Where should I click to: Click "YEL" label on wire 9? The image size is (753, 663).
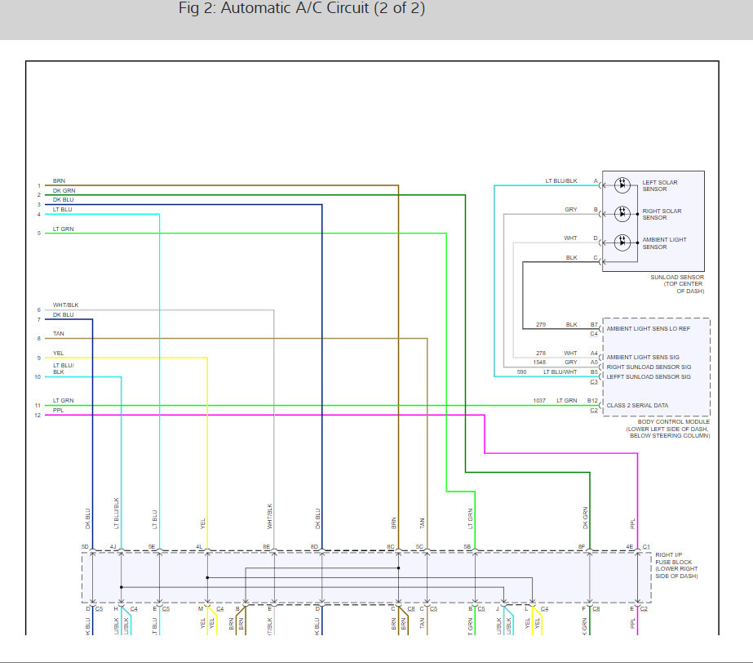(58, 353)
